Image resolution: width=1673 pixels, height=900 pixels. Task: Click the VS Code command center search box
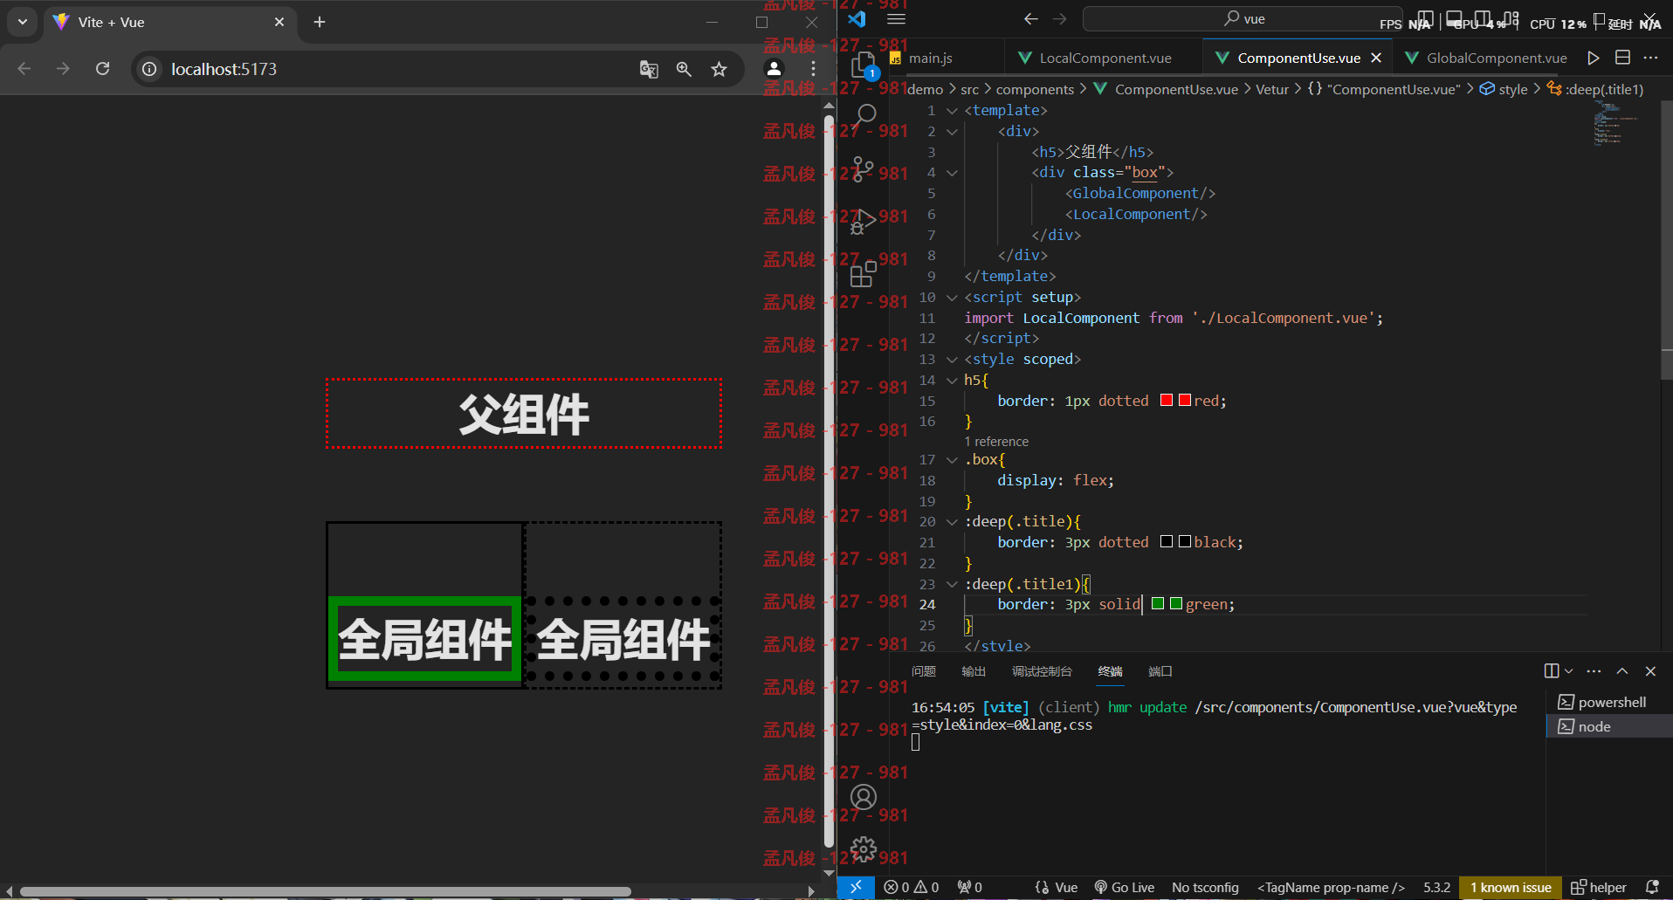1244,18
